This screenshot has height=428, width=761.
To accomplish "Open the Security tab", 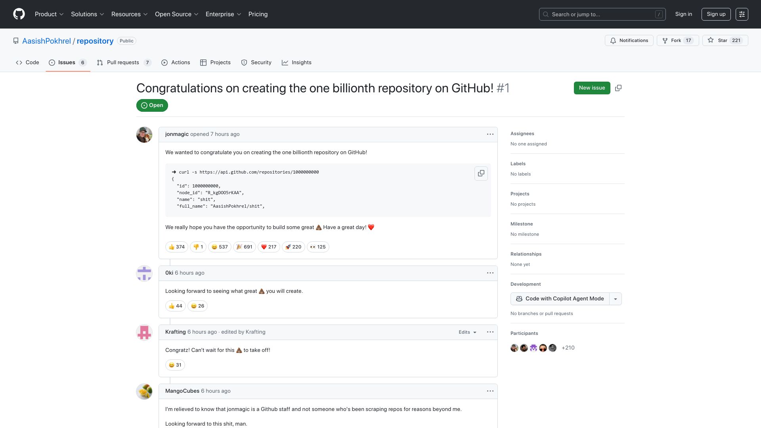I will [256, 63].
